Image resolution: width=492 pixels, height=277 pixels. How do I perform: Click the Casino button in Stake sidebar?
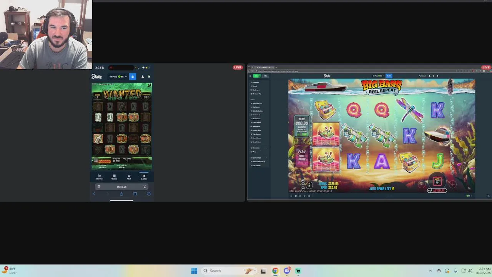click(257, 76)
